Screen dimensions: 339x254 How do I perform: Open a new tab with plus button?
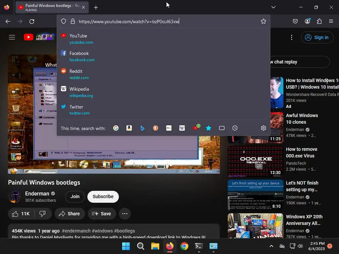96,8
